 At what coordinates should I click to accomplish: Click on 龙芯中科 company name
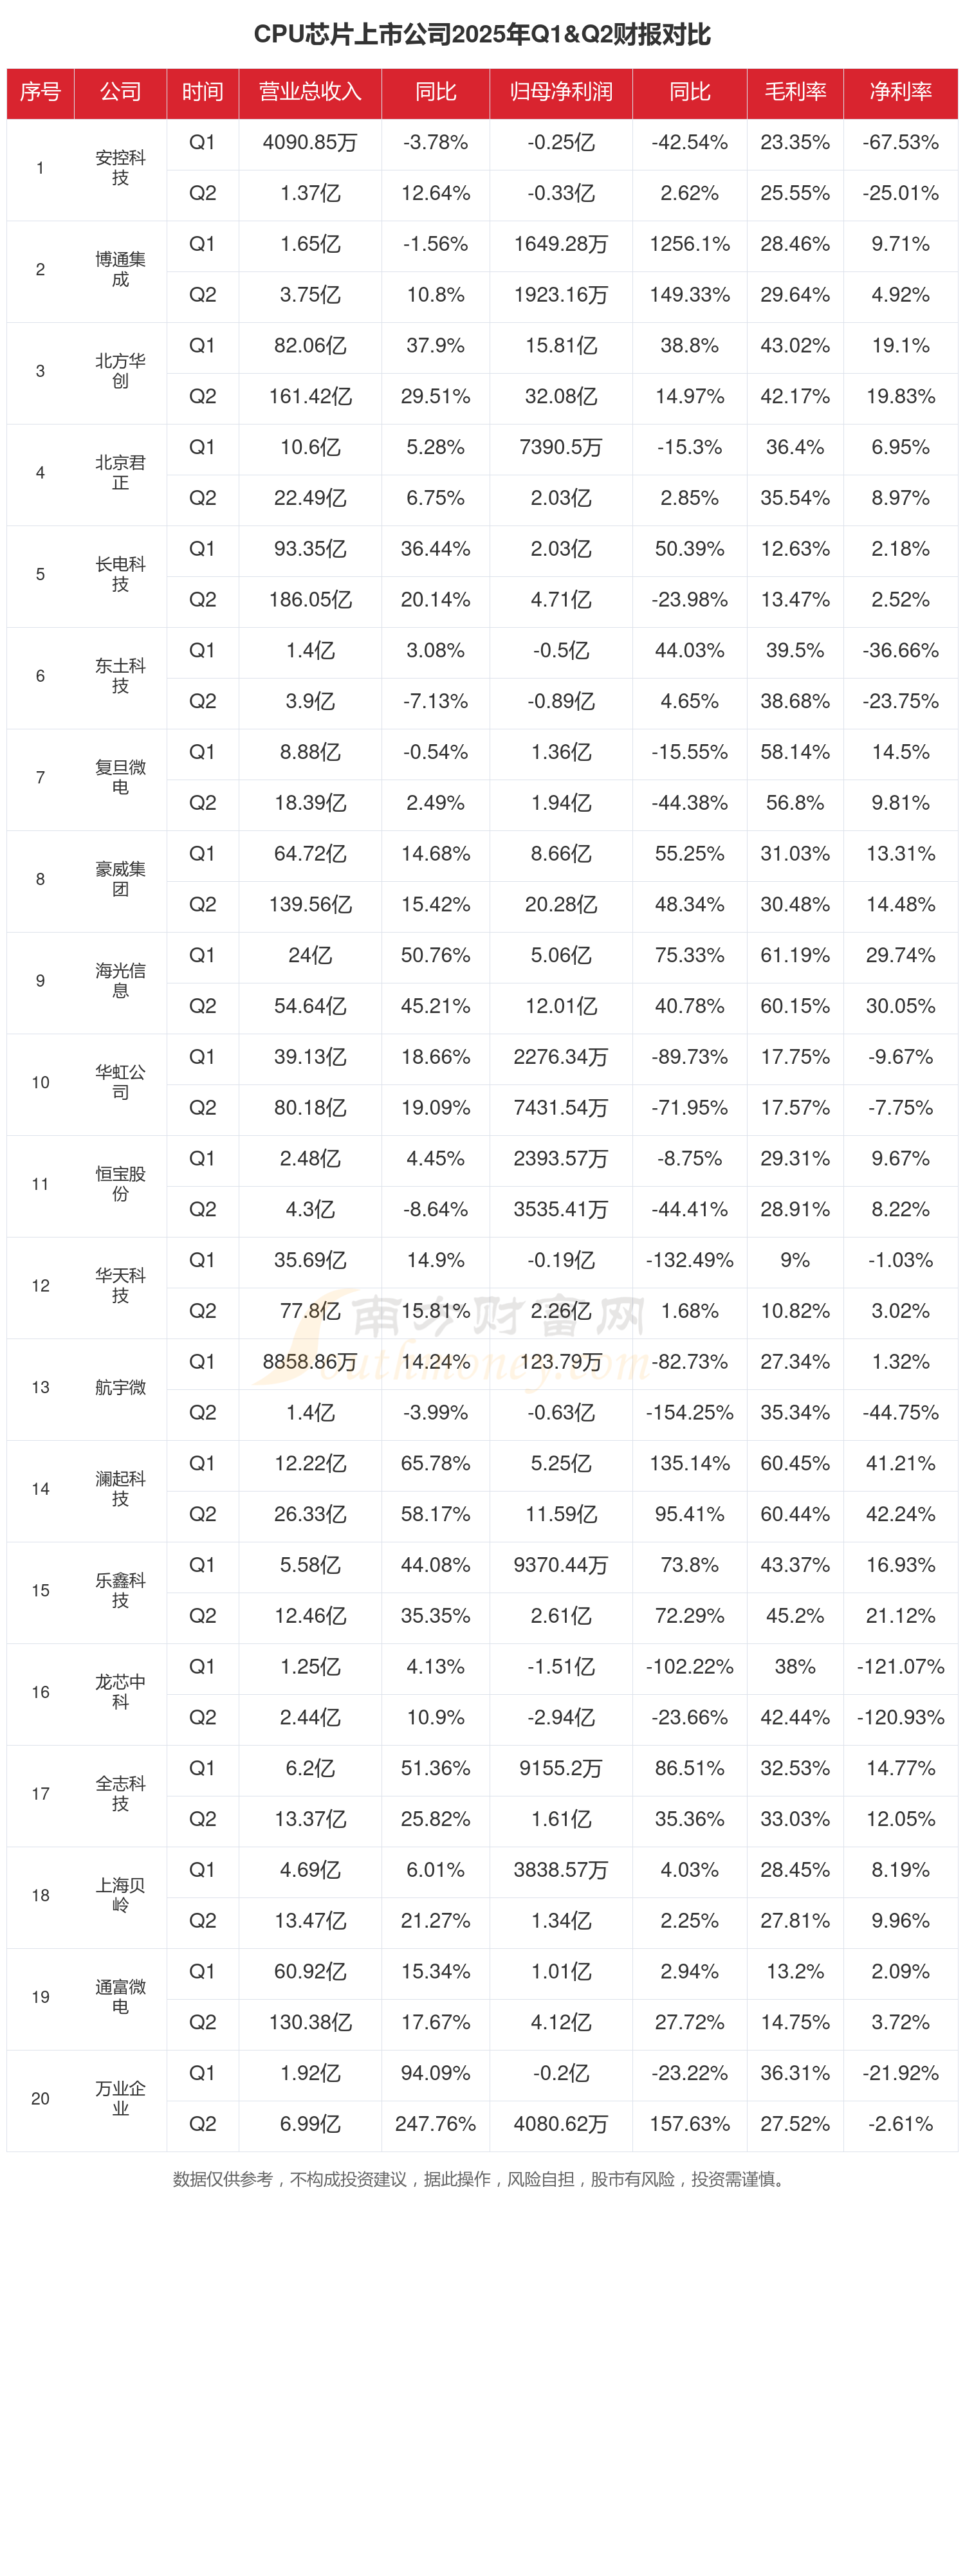[x=120, y=1692]
